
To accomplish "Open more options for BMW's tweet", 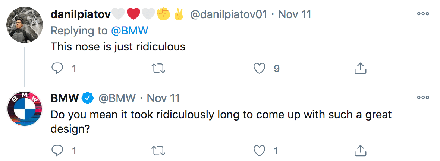I will pos(423,98).
